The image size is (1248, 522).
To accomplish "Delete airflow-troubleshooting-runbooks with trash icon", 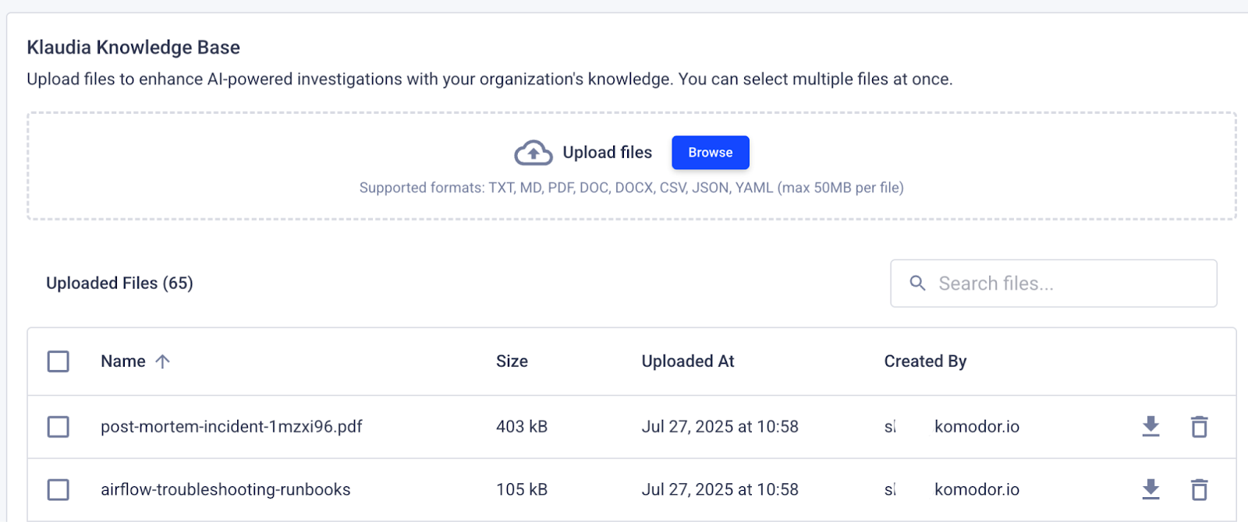I will tap(1199, 489).
